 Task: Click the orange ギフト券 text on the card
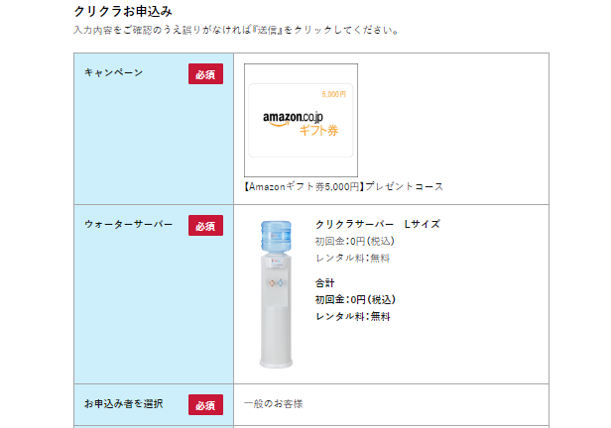point(318,131)
